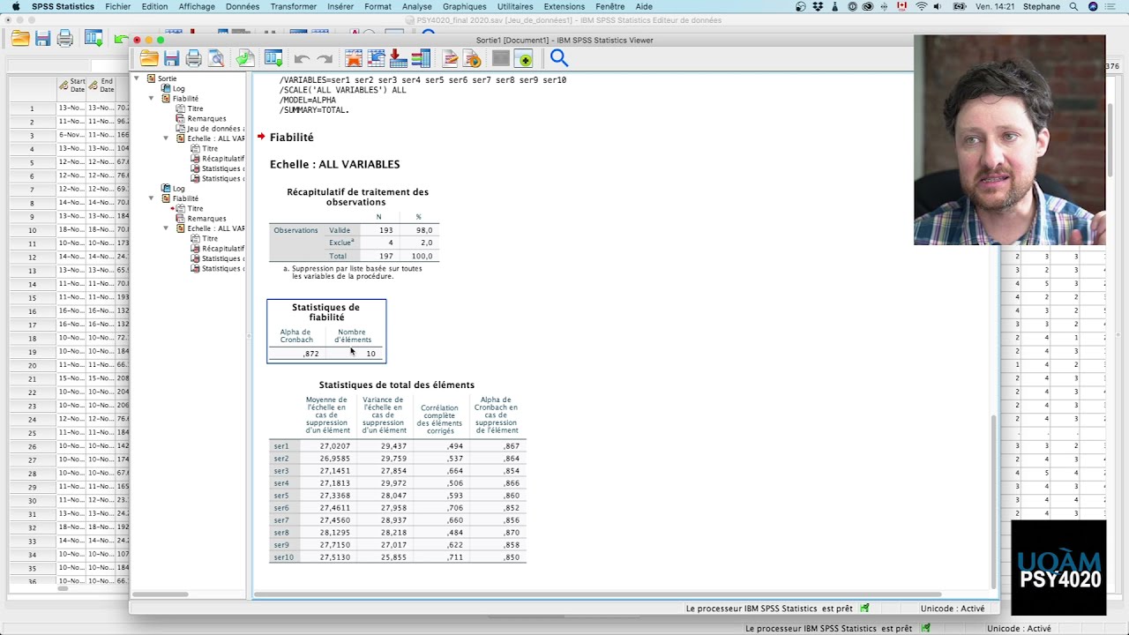The width and height of the screenshot is (1129, 635).
Task: Click the Open folder icon in Viewer toolbar
Action: click(149, 59)
